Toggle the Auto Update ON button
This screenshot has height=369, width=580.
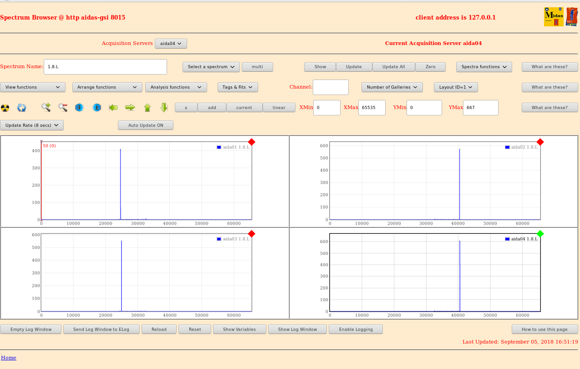(146, 125)
